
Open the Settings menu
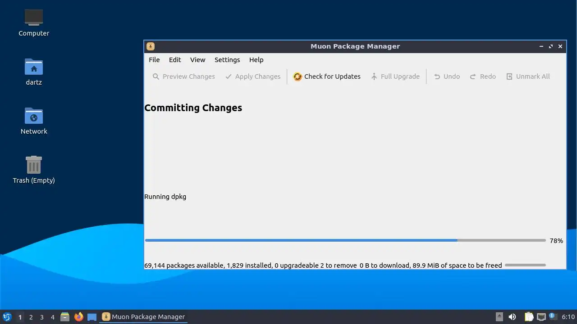click(x=227, y=60)
